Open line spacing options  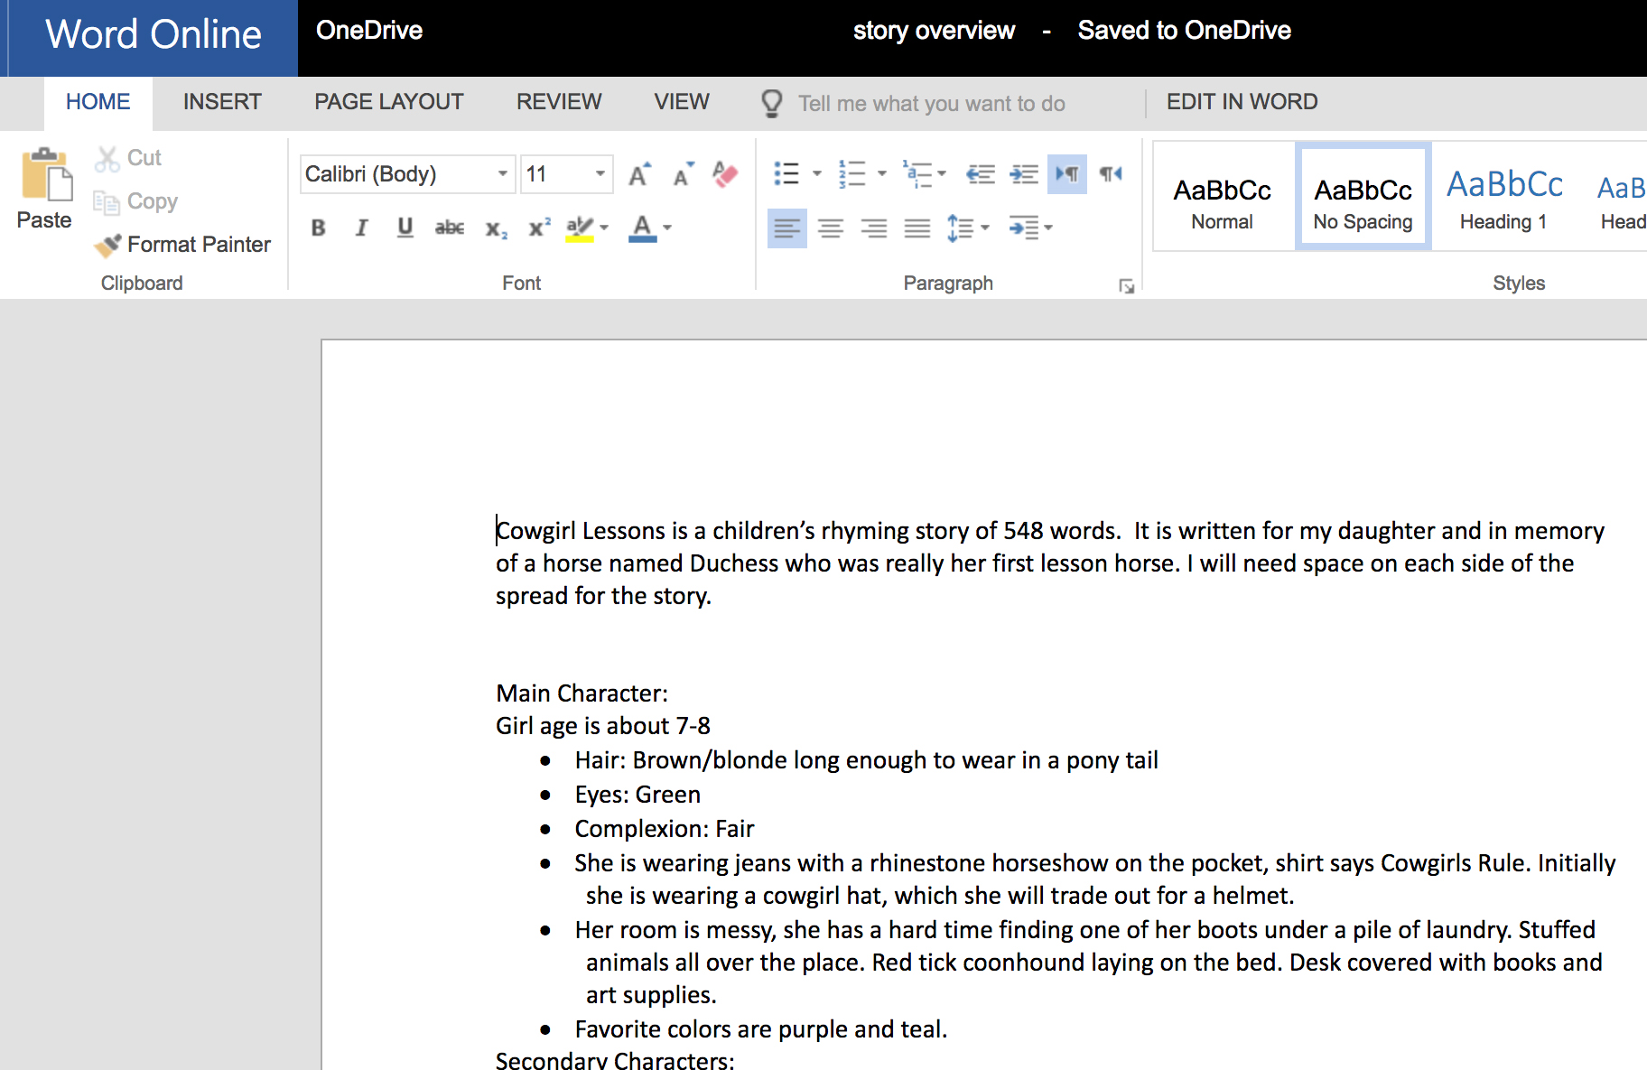tap(960, 228)
